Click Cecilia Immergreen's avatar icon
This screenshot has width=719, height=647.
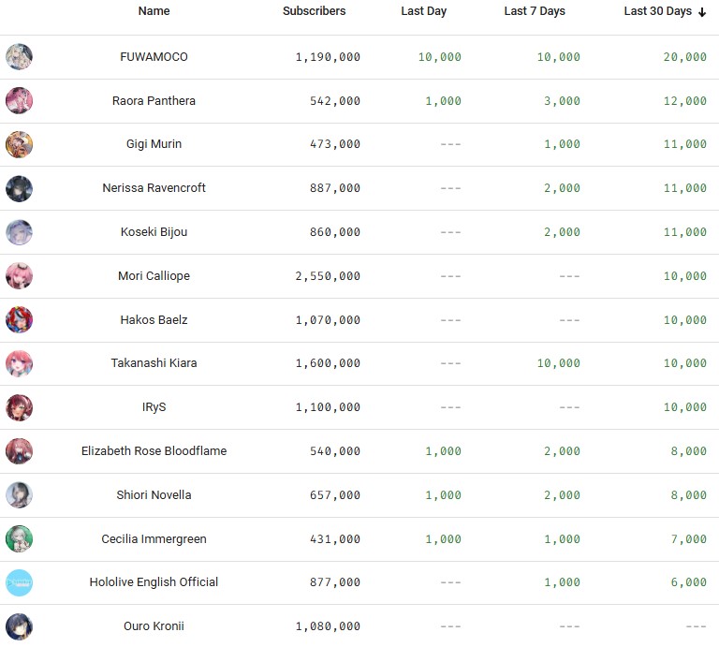click(x=19, y=539)
